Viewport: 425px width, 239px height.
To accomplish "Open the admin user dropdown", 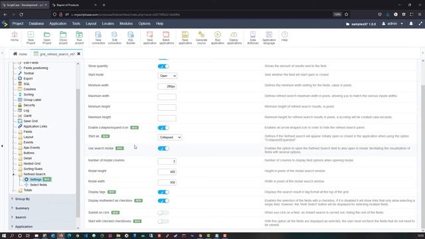I will click(x=392, y=24).
